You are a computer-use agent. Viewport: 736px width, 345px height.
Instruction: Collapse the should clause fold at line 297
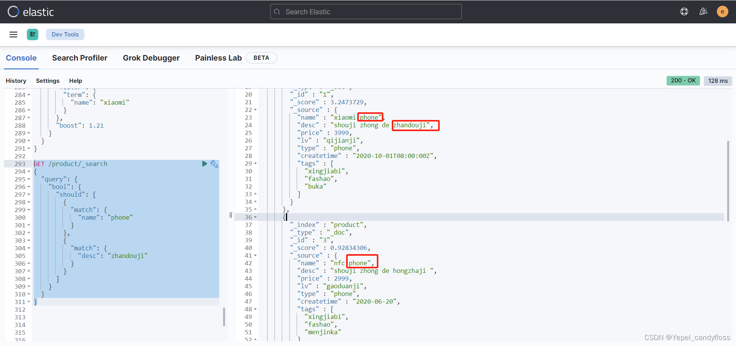click(30, 194)
